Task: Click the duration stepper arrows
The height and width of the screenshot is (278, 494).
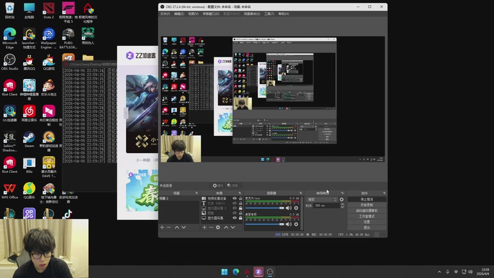Action: (343, 206)
